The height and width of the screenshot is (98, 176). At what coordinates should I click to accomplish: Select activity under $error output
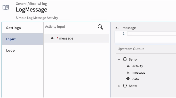pos(138,66)
